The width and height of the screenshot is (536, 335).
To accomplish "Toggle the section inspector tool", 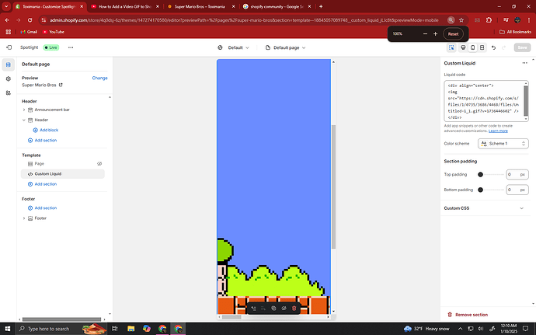I will (451, 47).
